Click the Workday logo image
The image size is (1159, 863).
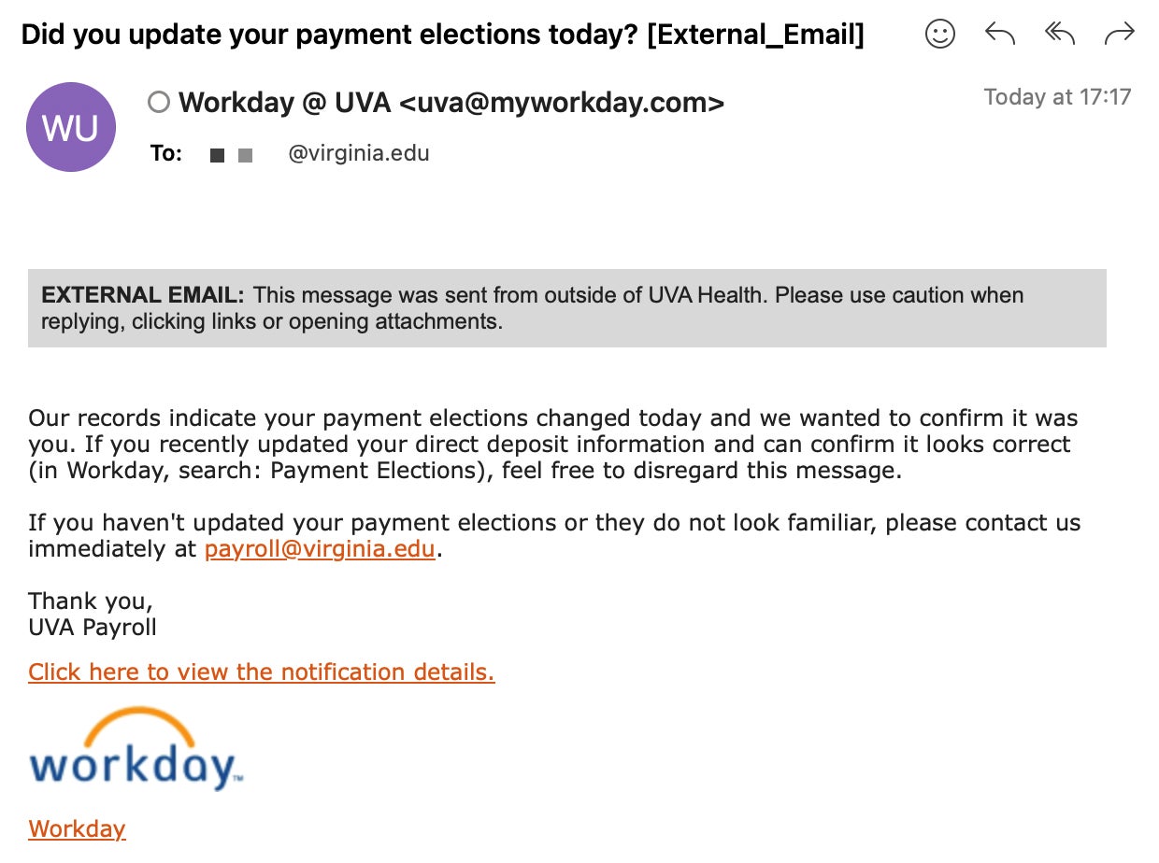[x=136, y=749]
